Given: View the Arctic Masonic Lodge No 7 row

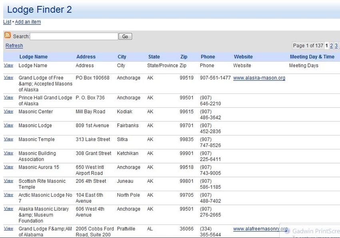Looking at the screenshot, I should (8, 195).
